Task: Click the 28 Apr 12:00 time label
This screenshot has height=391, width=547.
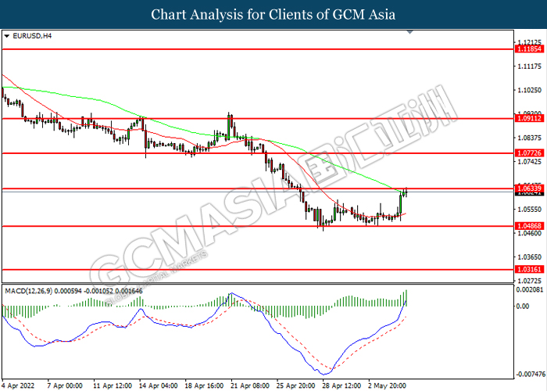Action: [341, 386]
